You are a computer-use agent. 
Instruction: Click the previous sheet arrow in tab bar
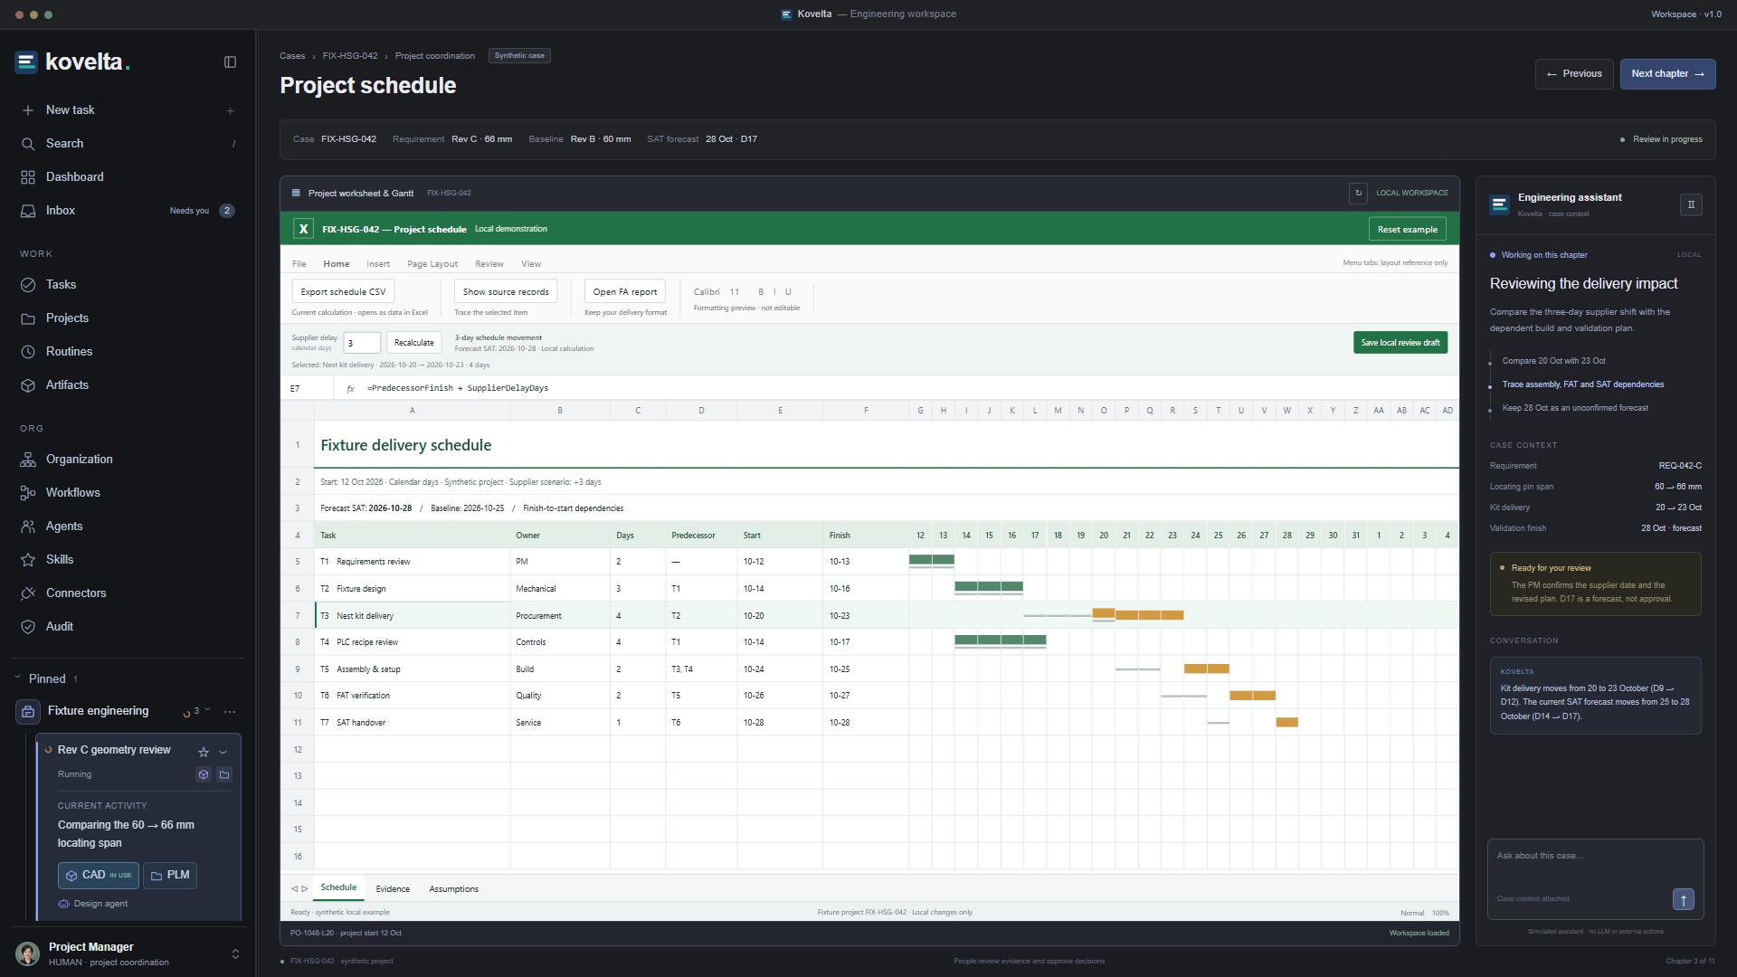[294, 889]
